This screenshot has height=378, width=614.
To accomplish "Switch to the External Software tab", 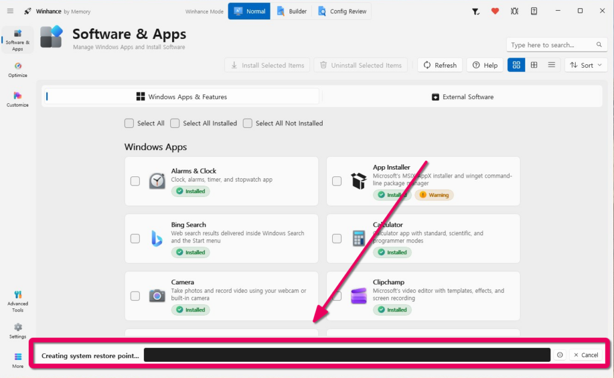I will tap(462, 97).
